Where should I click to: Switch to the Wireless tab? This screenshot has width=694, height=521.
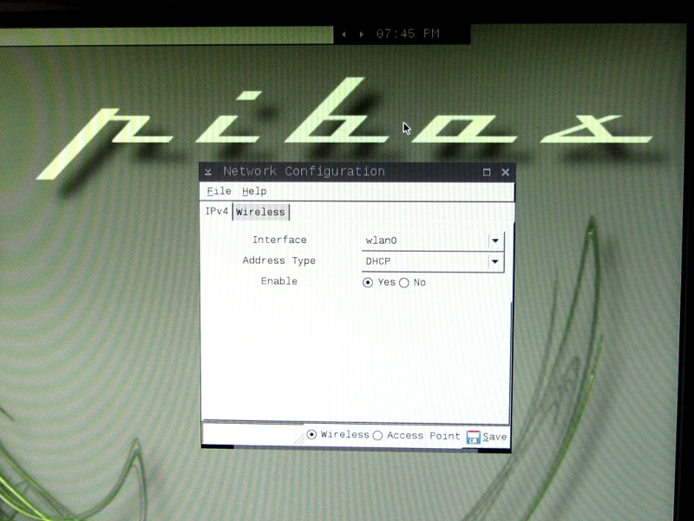[x=260, y=212]
